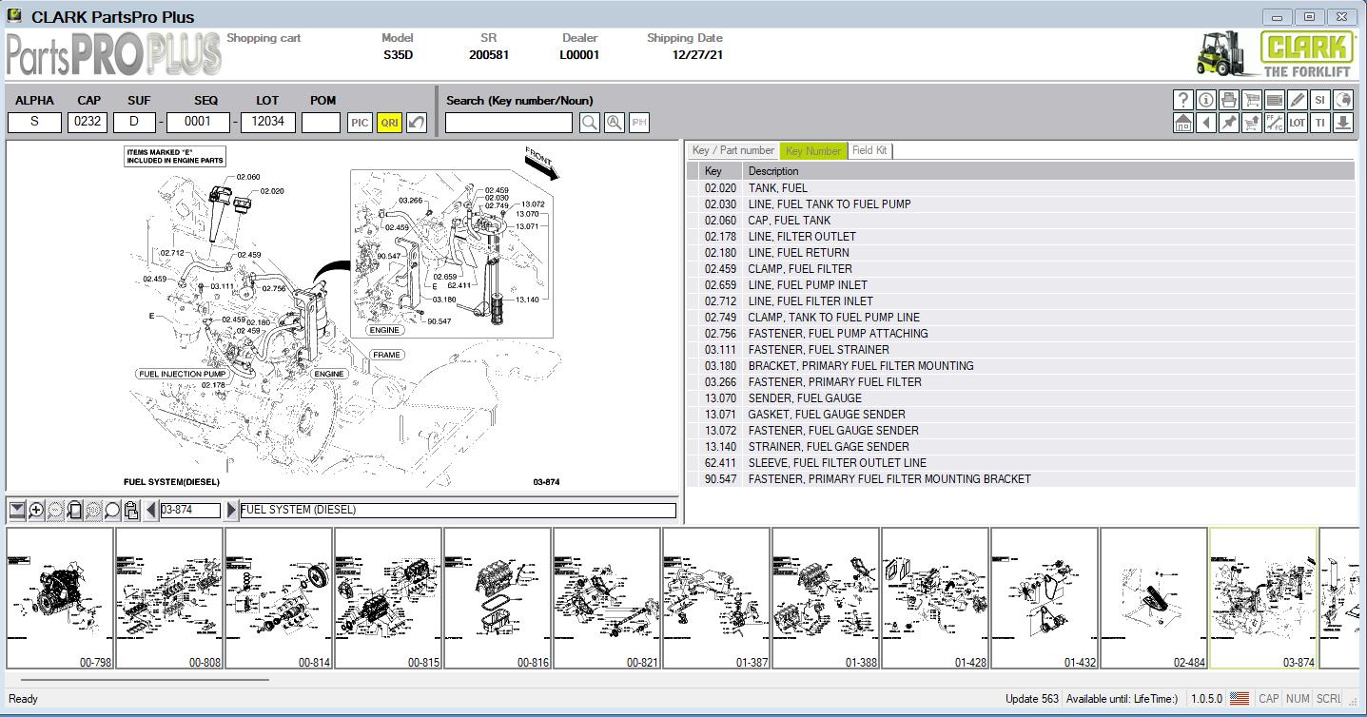Open thumbnail 00-814

point(279,598)
